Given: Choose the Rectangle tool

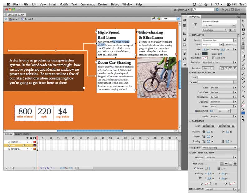Looking at the screenshot, I should click(243, 56).
